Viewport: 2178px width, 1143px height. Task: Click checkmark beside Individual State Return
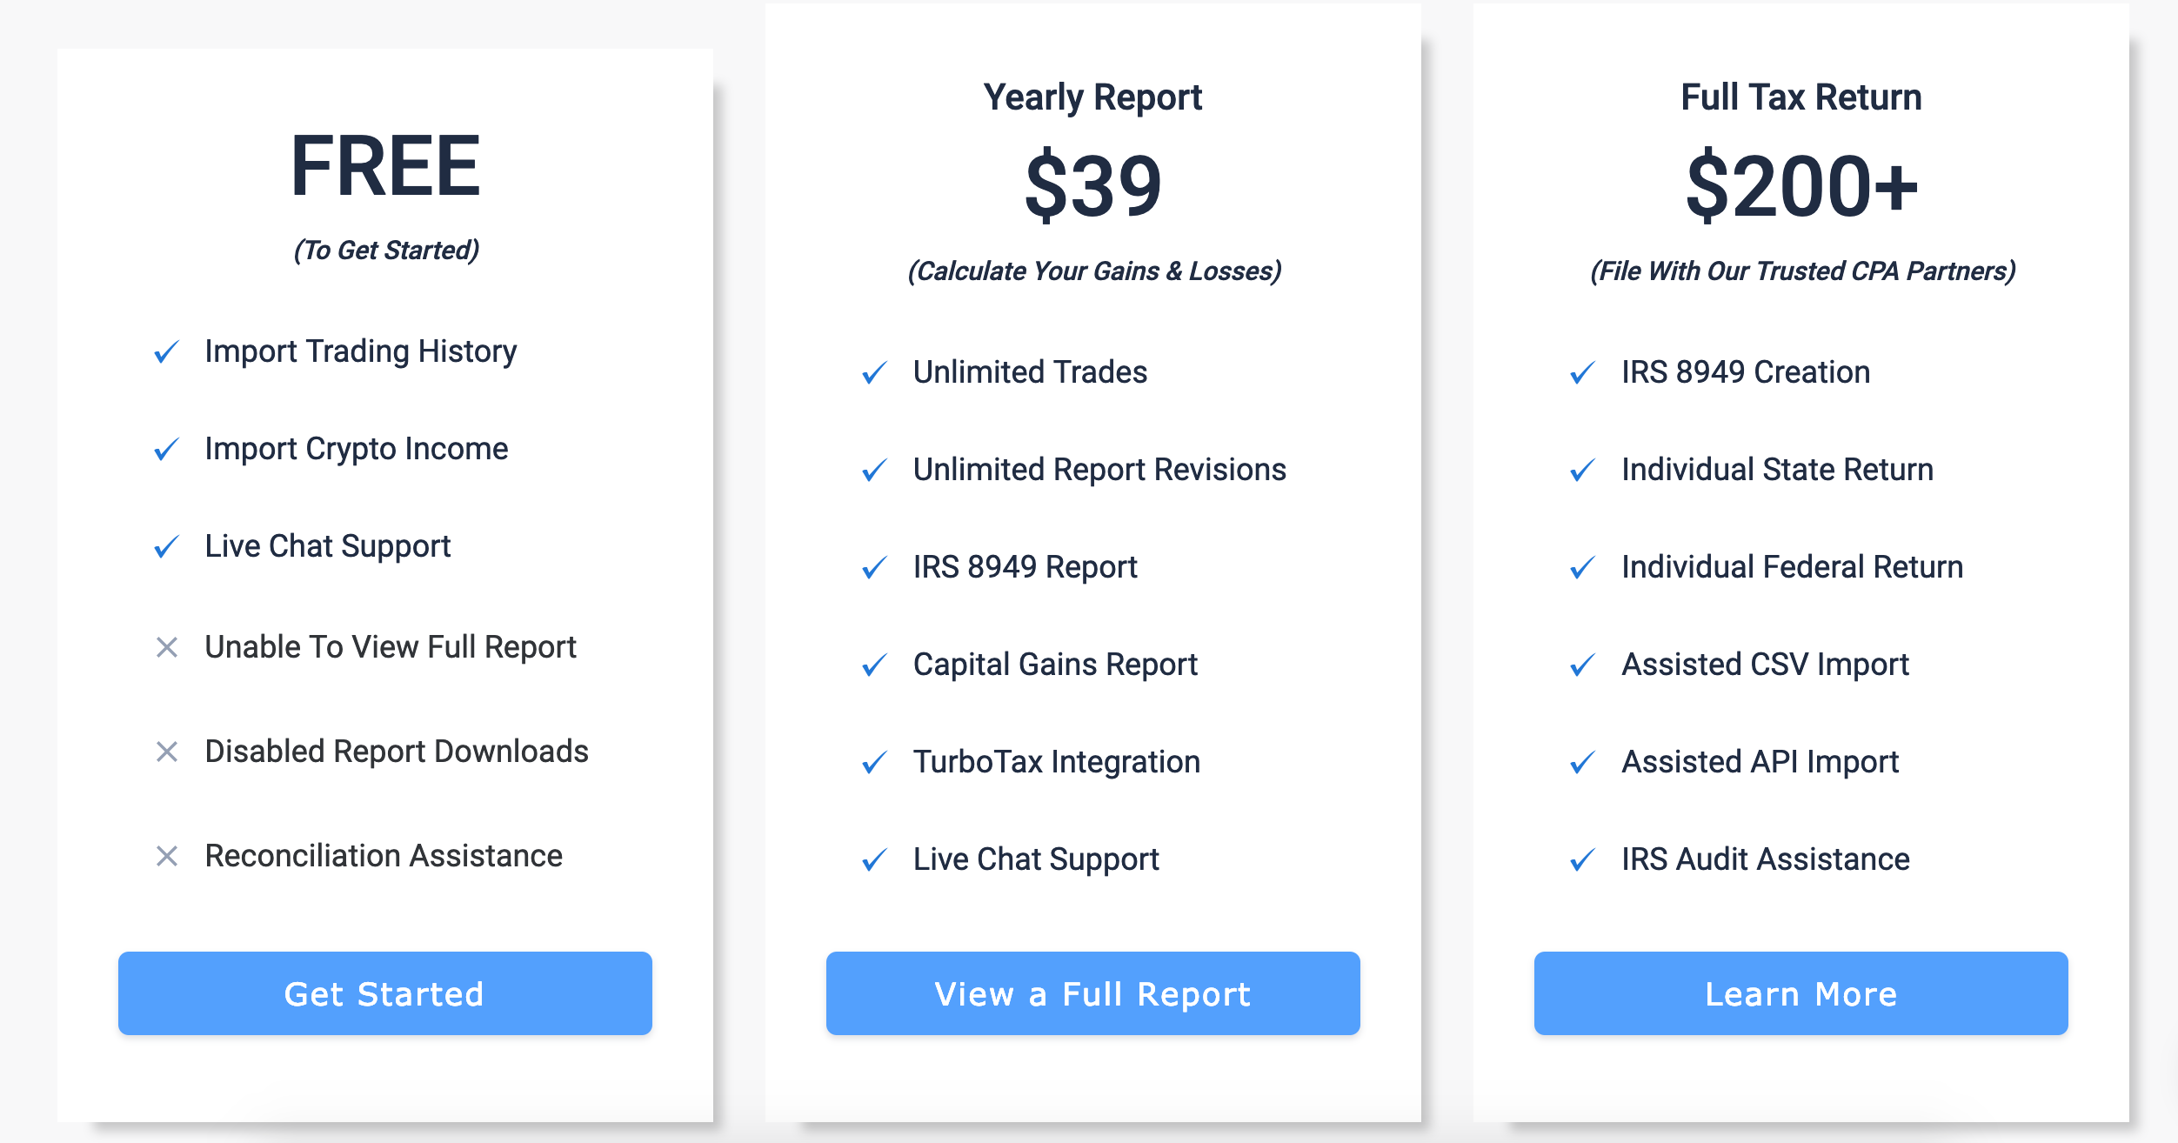1582,471
